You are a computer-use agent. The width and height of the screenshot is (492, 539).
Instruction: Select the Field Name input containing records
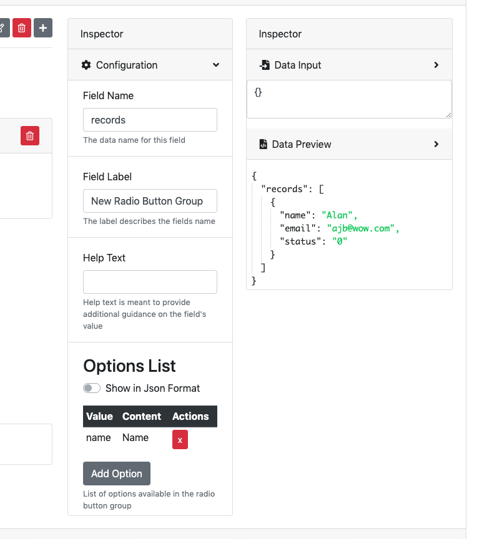[150, 120]
